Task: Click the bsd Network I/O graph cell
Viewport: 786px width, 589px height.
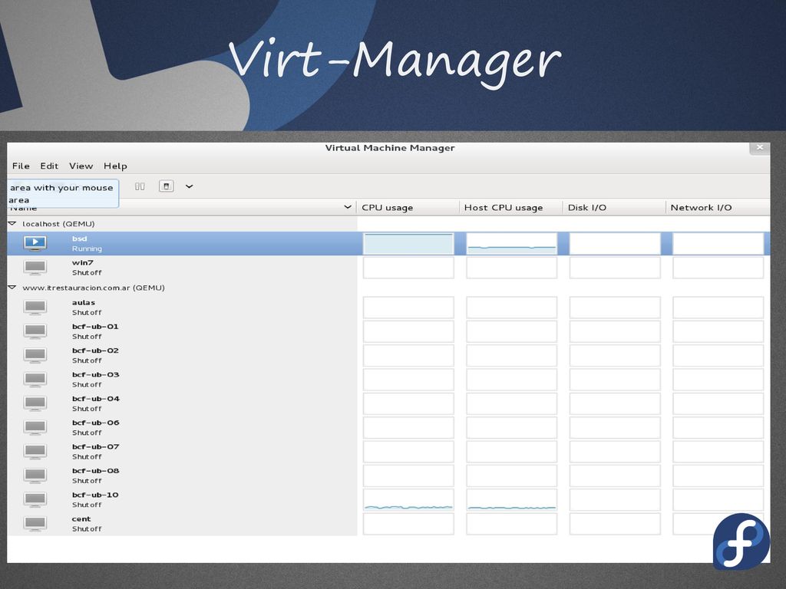Action: point(718,243)
